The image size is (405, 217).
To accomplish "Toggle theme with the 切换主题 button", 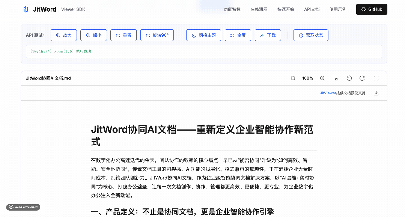I will 203,35.
